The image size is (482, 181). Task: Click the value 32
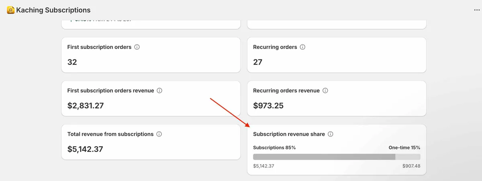pyautogui.click(x=72, y=62)
